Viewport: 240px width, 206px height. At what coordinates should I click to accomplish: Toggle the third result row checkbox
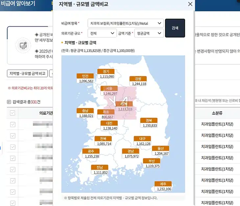coord(13,147)
